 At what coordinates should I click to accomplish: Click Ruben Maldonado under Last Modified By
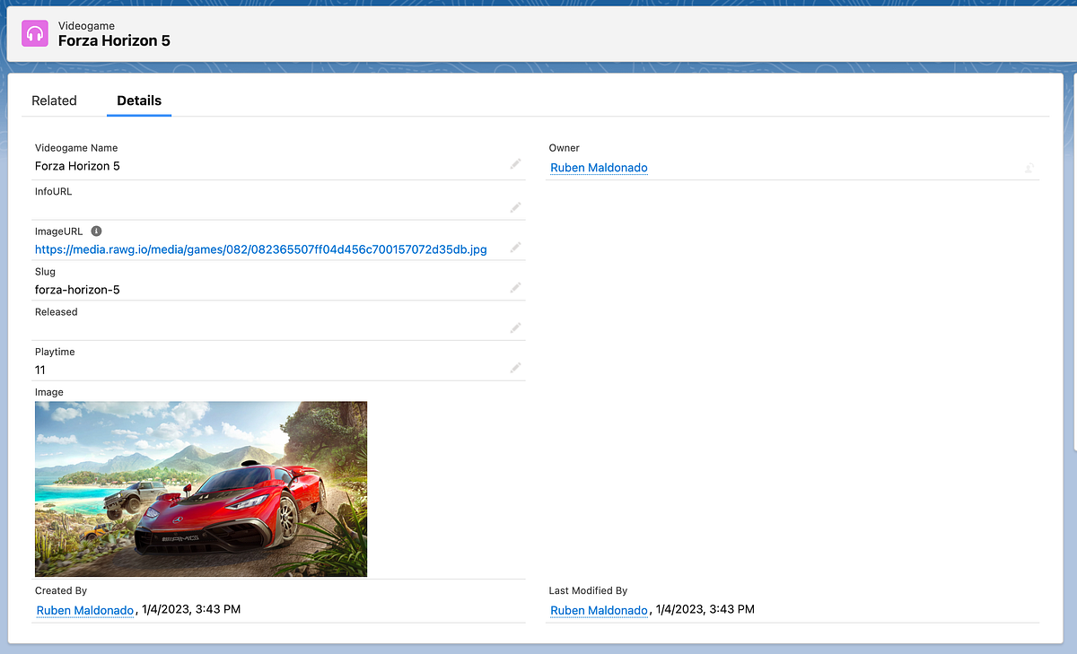click(x=599, y=610)
